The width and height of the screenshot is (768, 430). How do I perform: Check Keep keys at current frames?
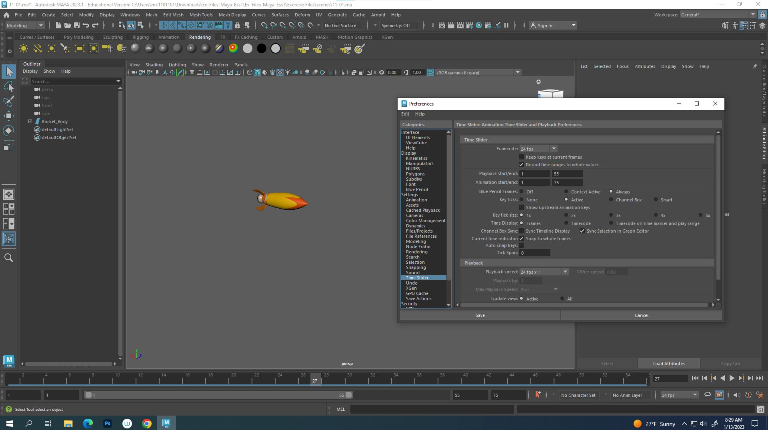click(x=522, y=157)
